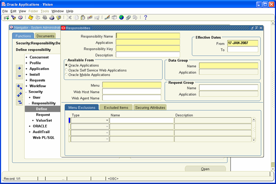The height and width of the screenshot is (184, 276).
Task: Open the Type dropdown in first exclusion row
Action: point(107,120)
